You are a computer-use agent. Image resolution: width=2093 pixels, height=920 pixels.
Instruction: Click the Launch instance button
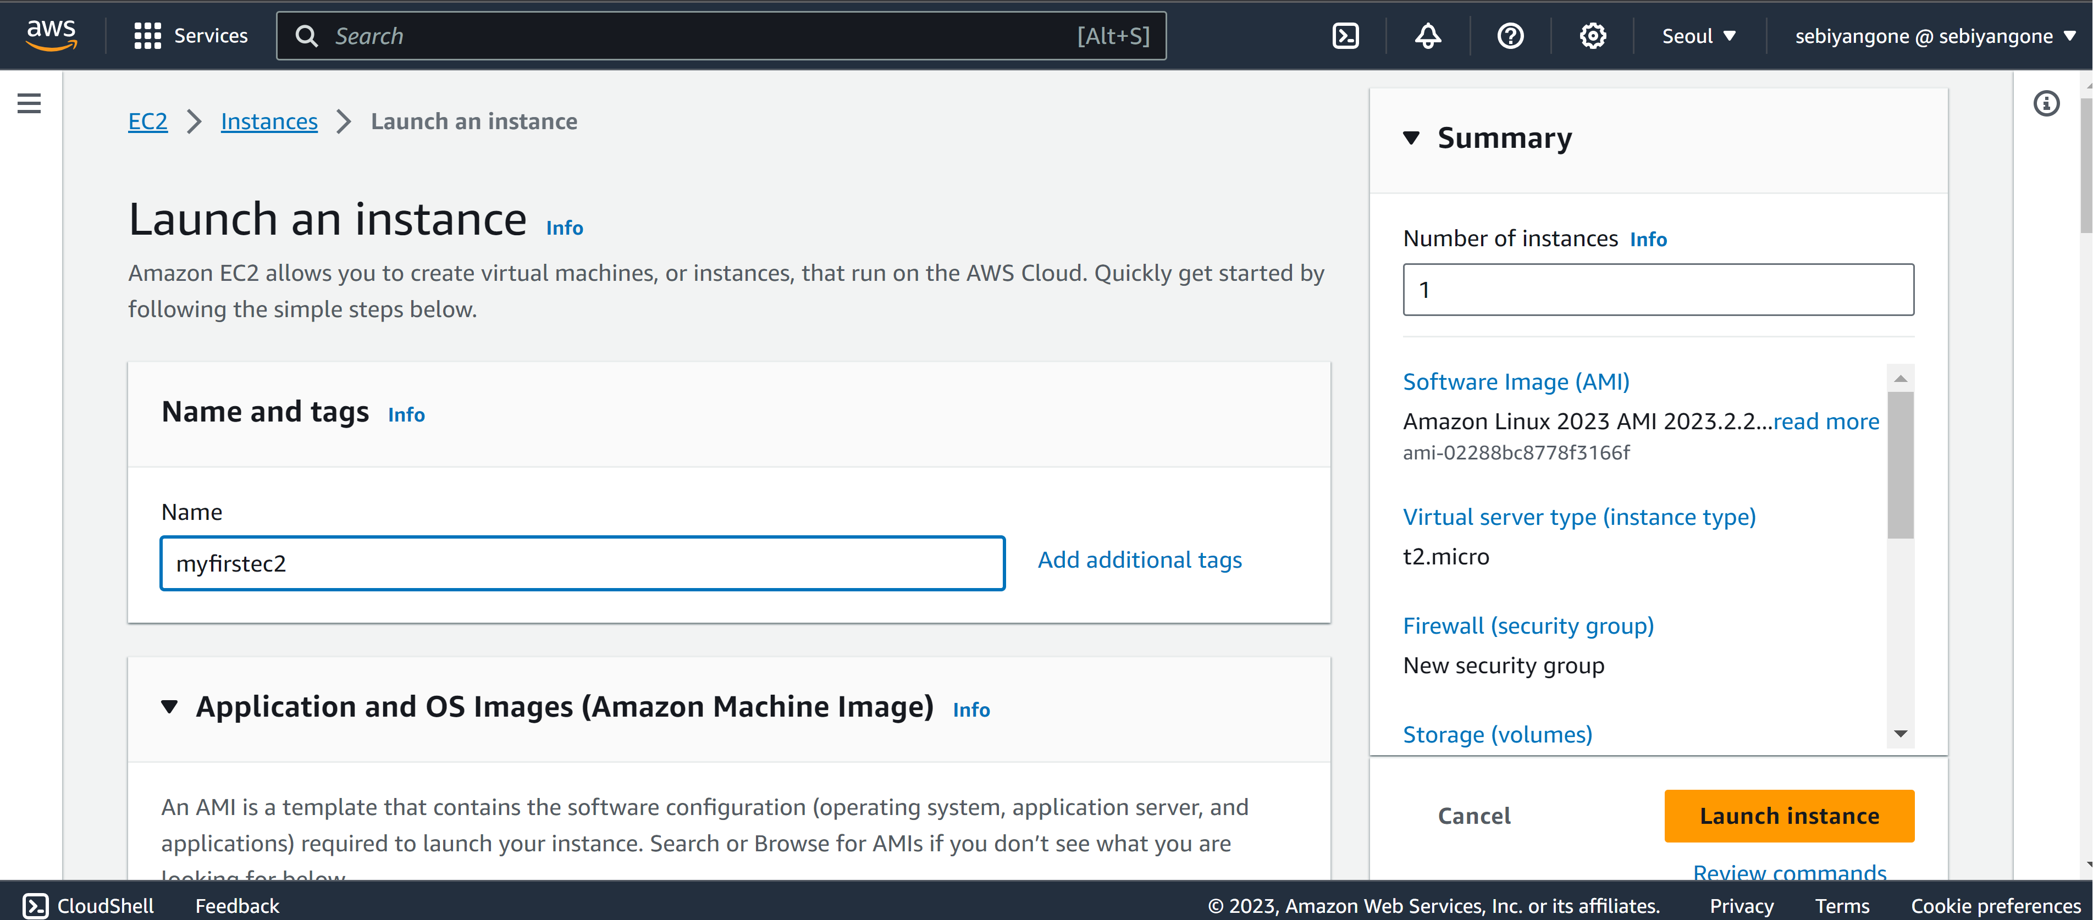(1789, 815)
